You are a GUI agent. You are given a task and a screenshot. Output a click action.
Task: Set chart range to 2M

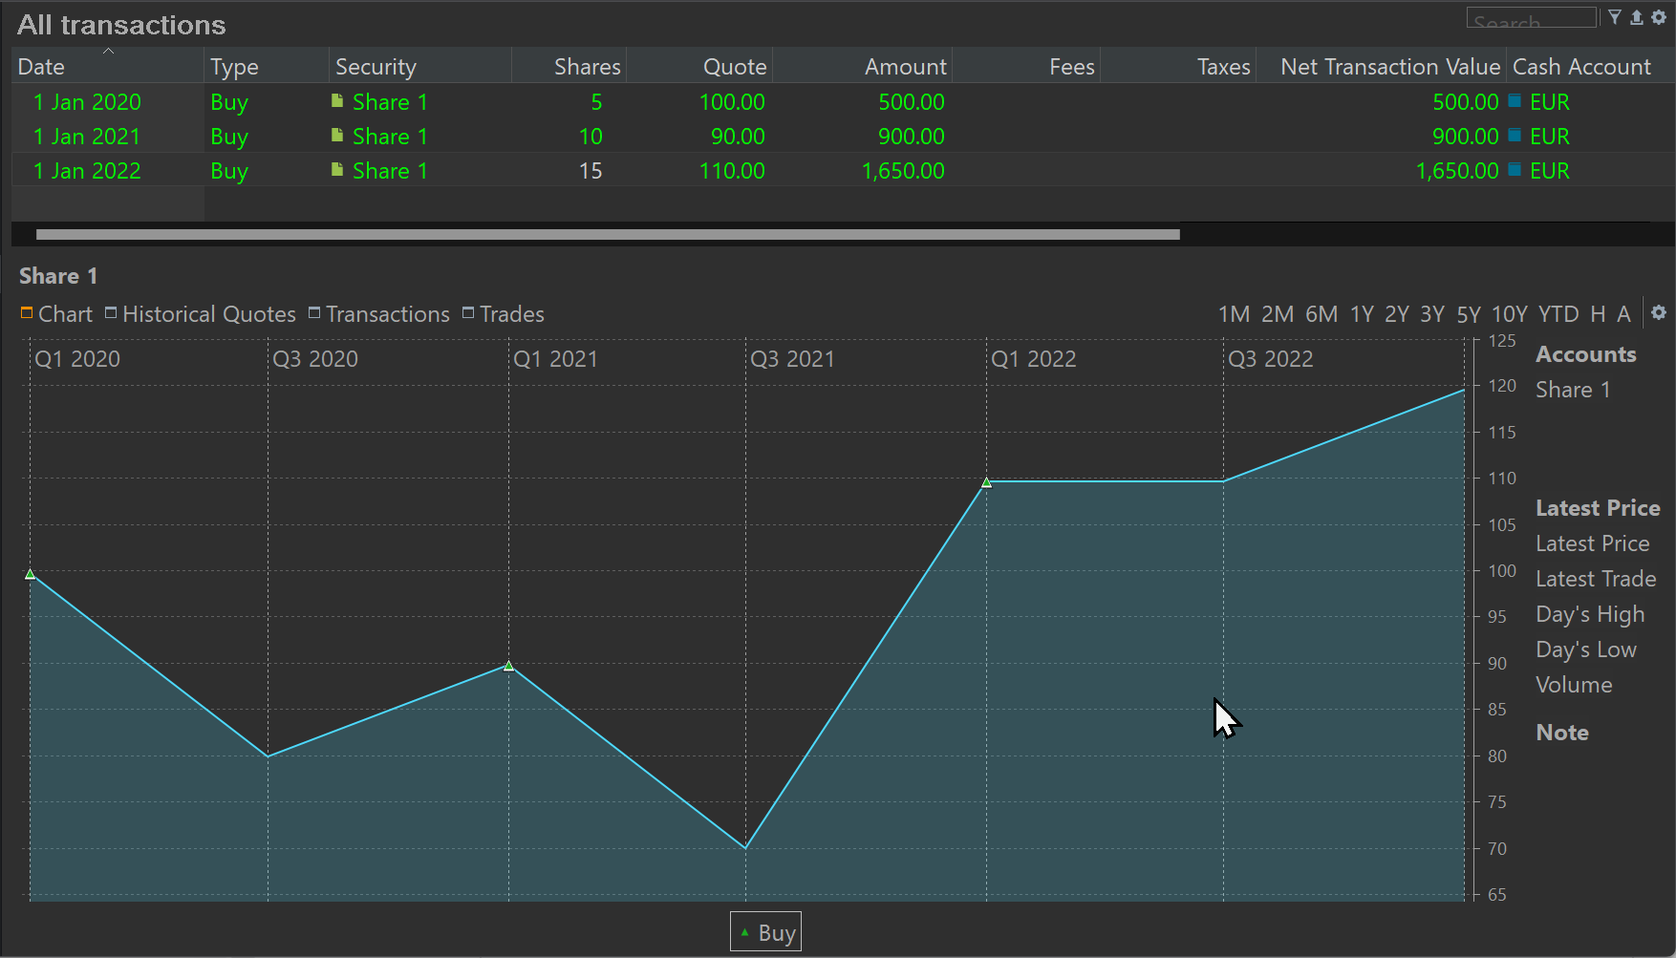[x=1278, y=314]
